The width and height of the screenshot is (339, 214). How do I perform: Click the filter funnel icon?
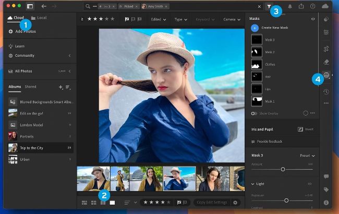tap(269, 6)
